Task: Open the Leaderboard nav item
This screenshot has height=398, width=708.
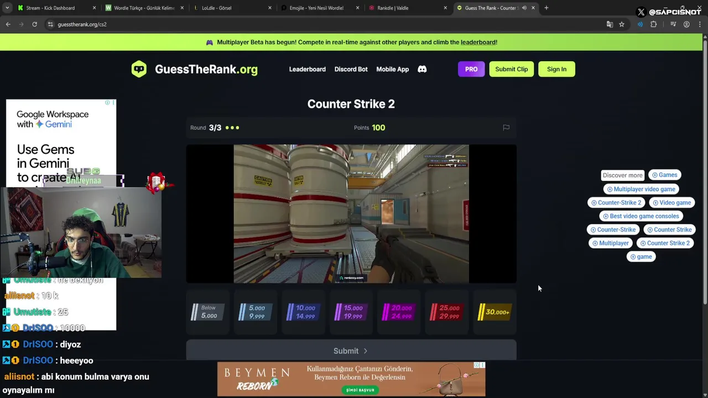Action: [x=307, y=69]
